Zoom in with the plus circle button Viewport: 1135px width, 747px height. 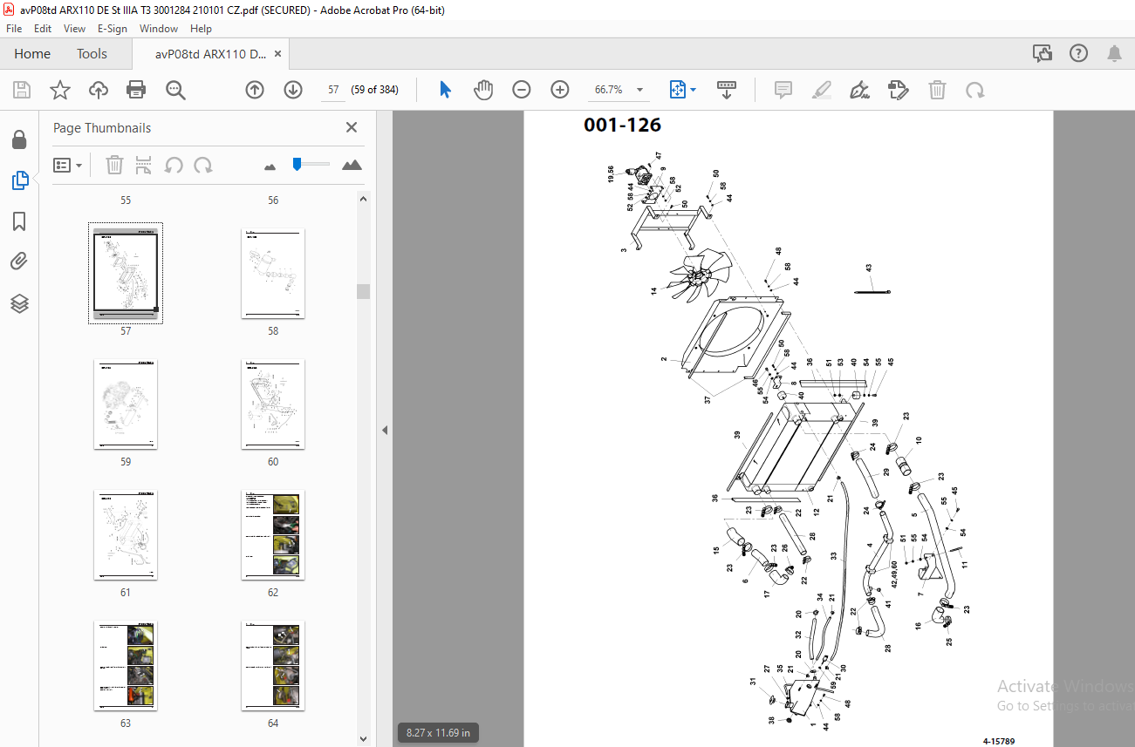560,90
